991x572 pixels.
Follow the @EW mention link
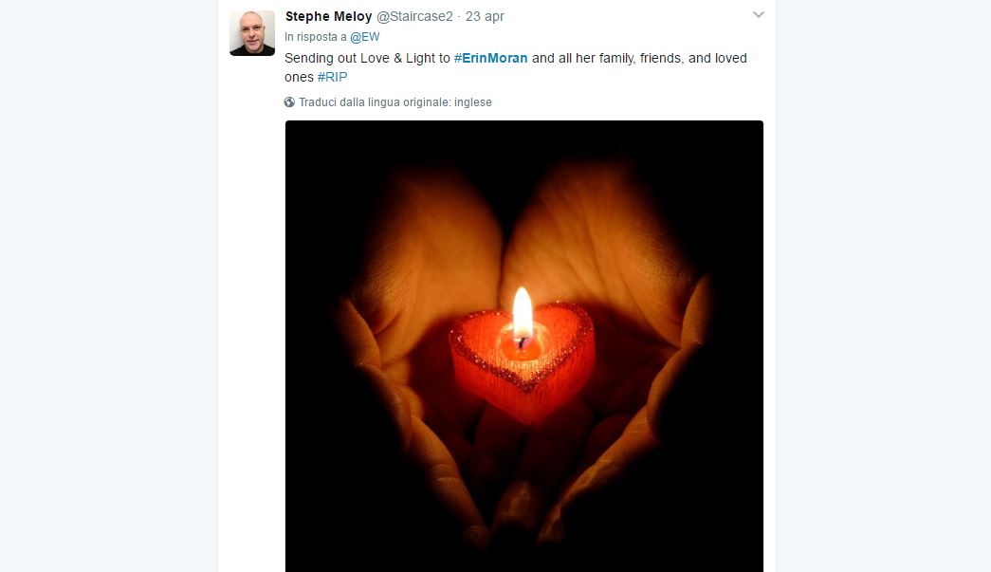point(365,37)
